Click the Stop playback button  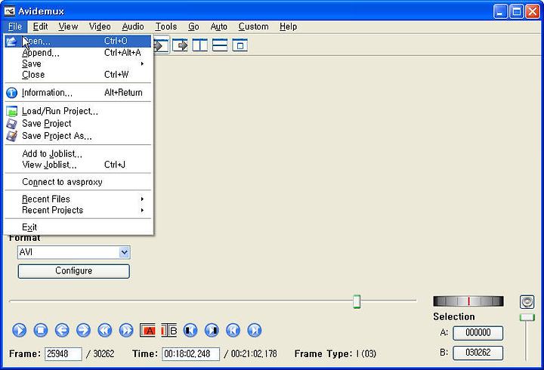41,330
